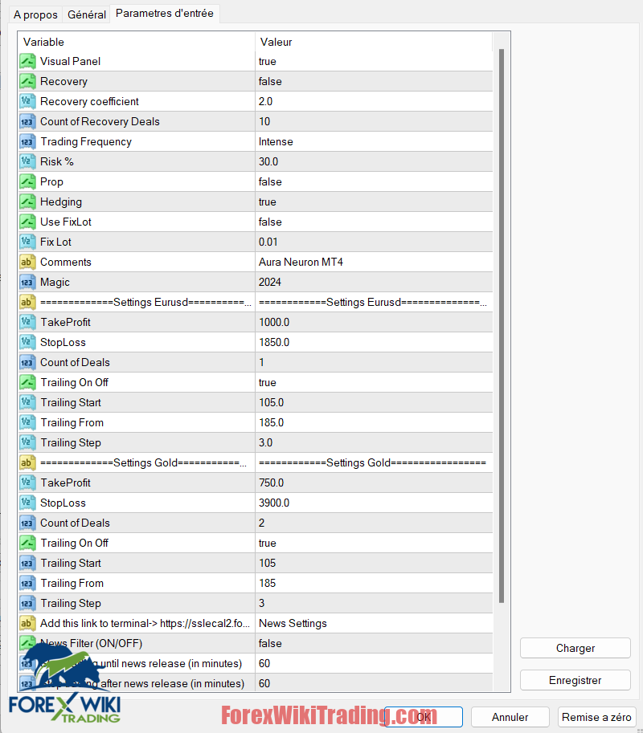Click the string icon for Settings Gold separator

click(x=27, y=462)
